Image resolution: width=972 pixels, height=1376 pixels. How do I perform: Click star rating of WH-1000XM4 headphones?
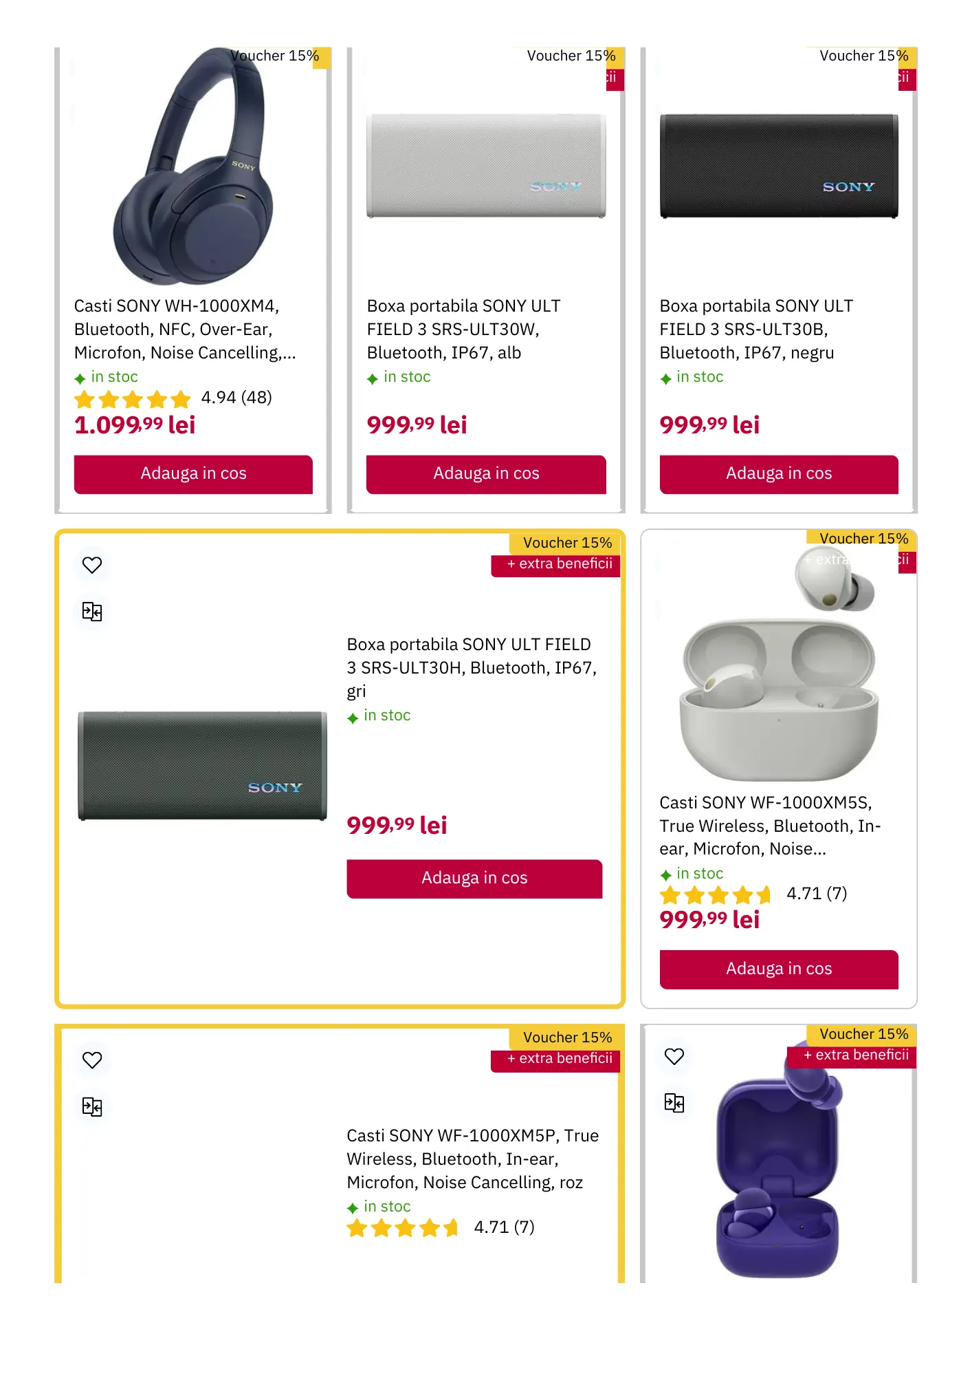pos(133,398)
